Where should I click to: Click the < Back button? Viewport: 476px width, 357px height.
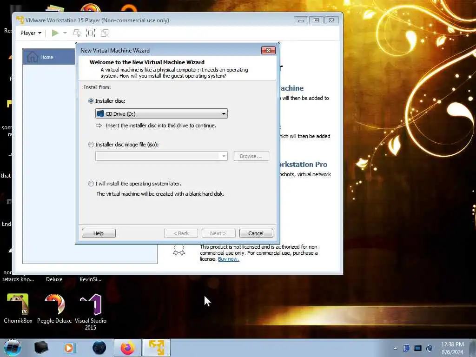pyautogui.click(x=181, y=233)
